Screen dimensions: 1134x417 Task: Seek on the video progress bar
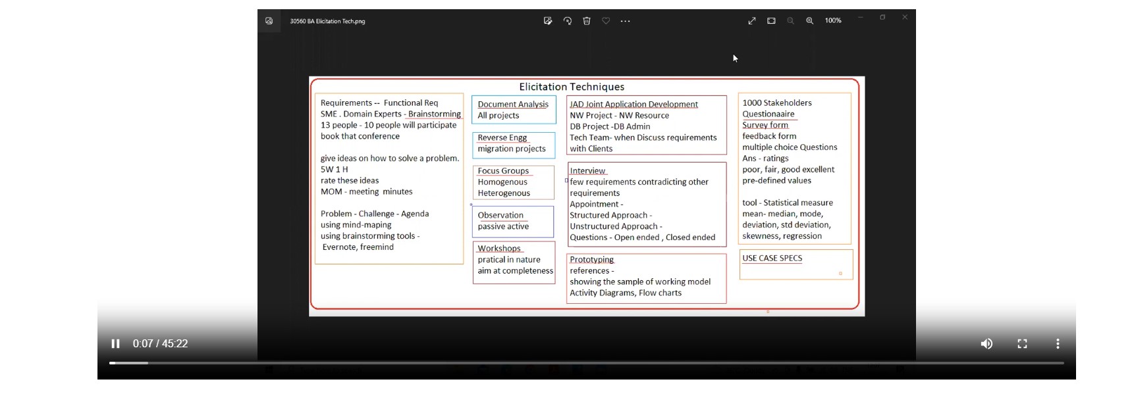(586, 363)
